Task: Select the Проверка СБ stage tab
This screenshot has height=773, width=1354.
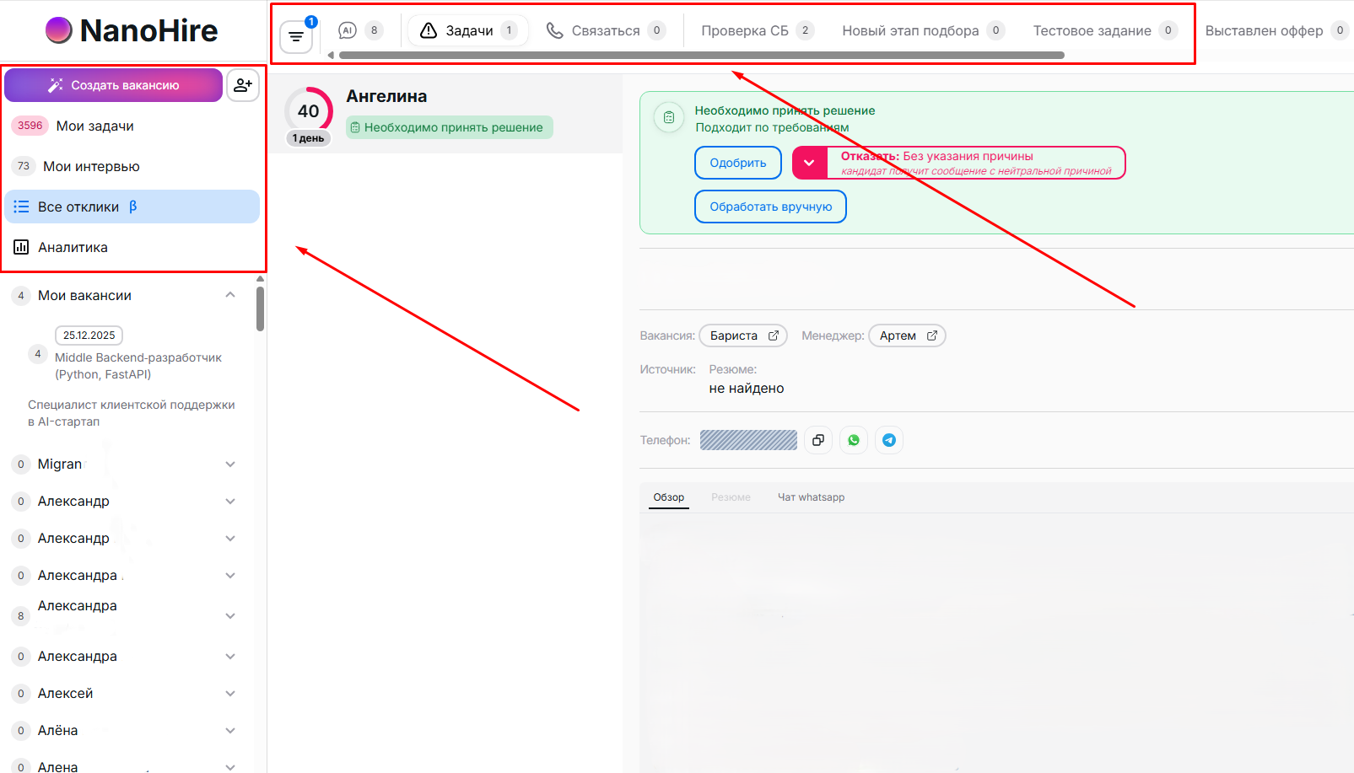Action: (x=758, y=30)
